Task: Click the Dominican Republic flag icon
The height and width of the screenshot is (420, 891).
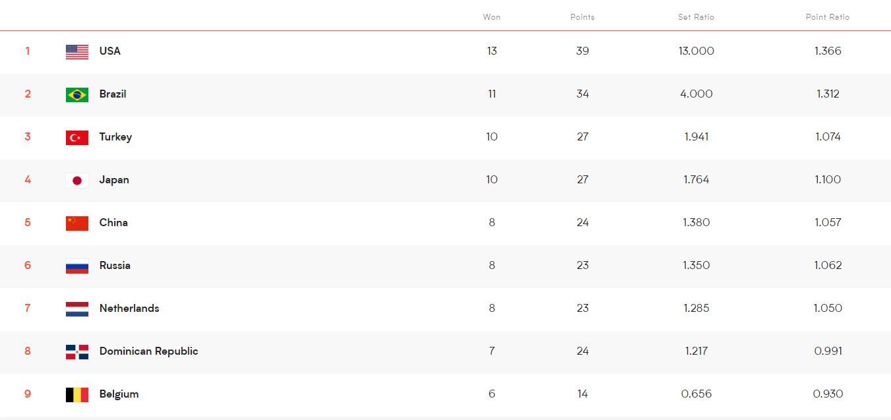Action: click(77, 351)
